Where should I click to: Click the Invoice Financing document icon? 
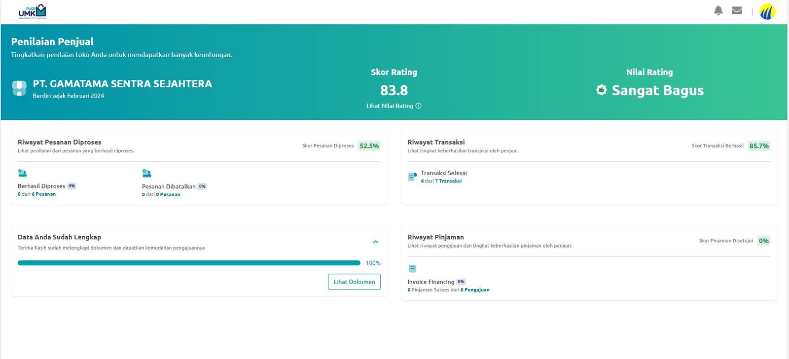(412, 269)
